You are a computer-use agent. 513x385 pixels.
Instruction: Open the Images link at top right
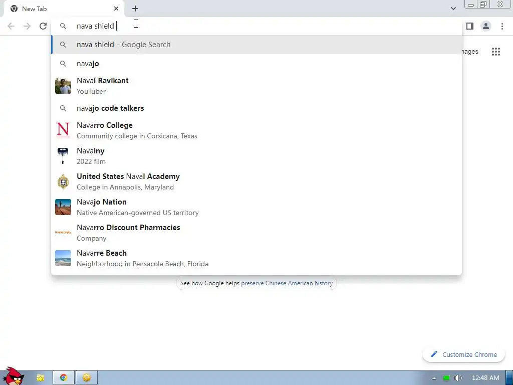(x=470, y=52)
